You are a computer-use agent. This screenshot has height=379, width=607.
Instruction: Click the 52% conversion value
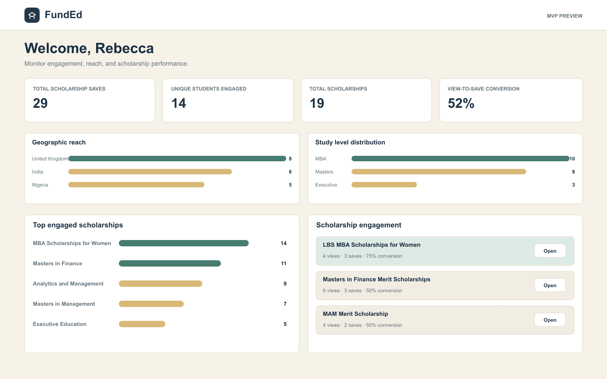pos(461,103)
